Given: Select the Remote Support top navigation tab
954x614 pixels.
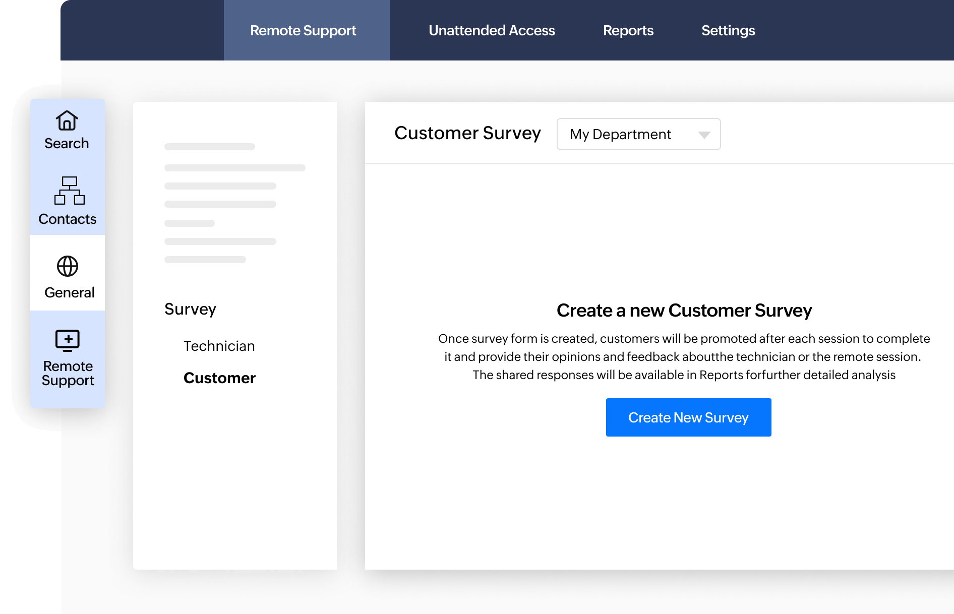Looking at the screenshot, I should [x=303, y=30].
